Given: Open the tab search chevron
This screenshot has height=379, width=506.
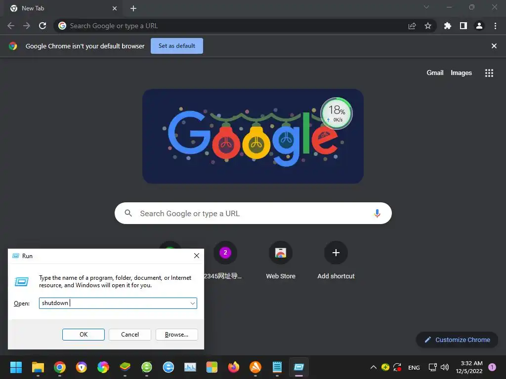Looking at the screenshot, I should [x=426, y=7].
